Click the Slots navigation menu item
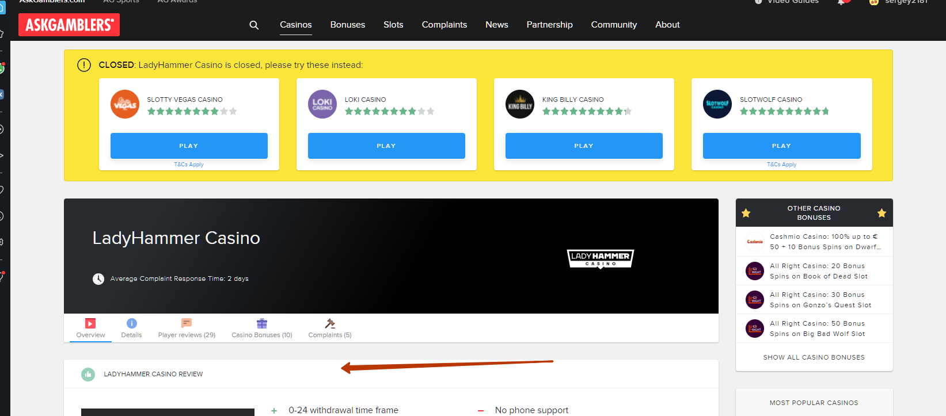The height and width of the screenshot is (416, 946). (x=393, y=25)
